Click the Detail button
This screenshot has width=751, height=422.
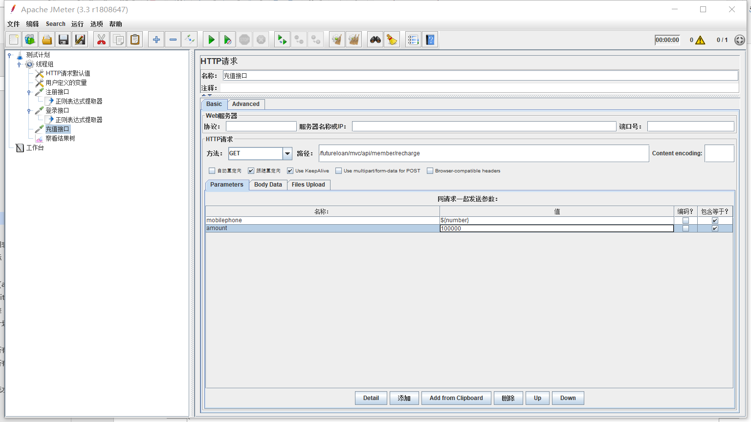coord(371,398)
